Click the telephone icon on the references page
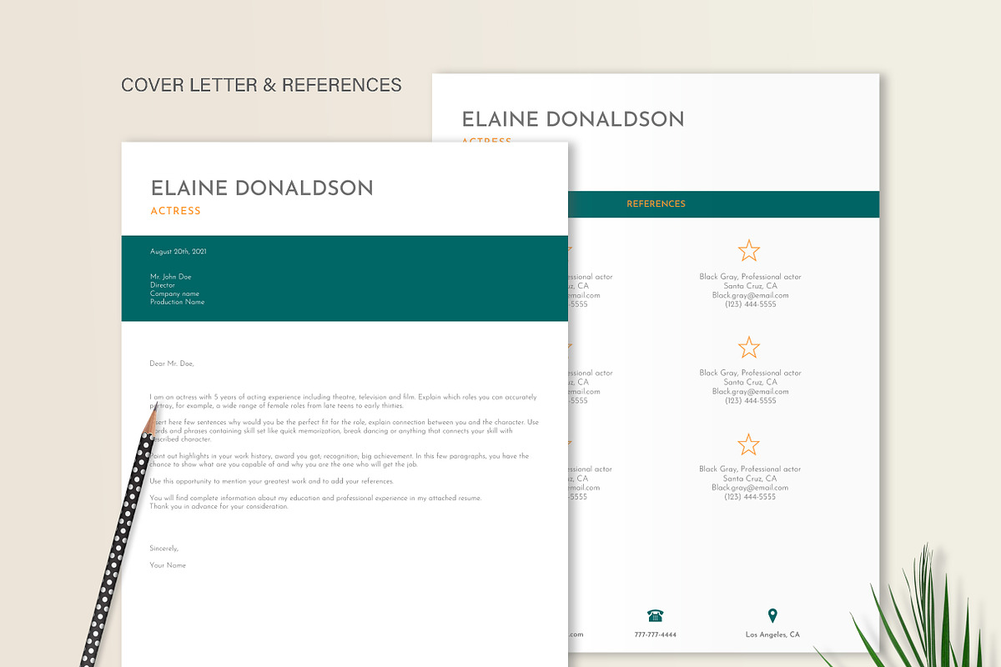Screen dimensions: 1001x667 click(x=656, y=616)
